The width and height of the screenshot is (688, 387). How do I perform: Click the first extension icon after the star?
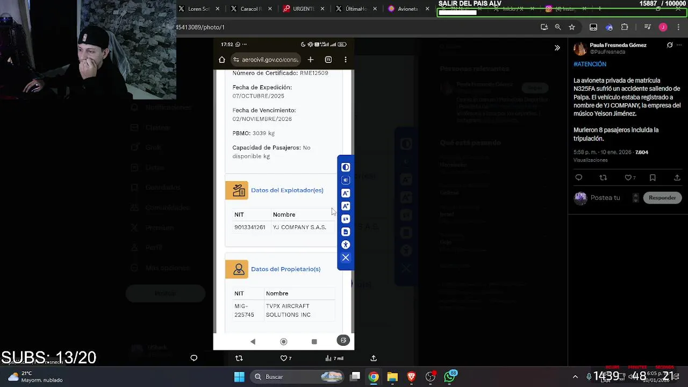pyautogui.click(x=593, y=27)
